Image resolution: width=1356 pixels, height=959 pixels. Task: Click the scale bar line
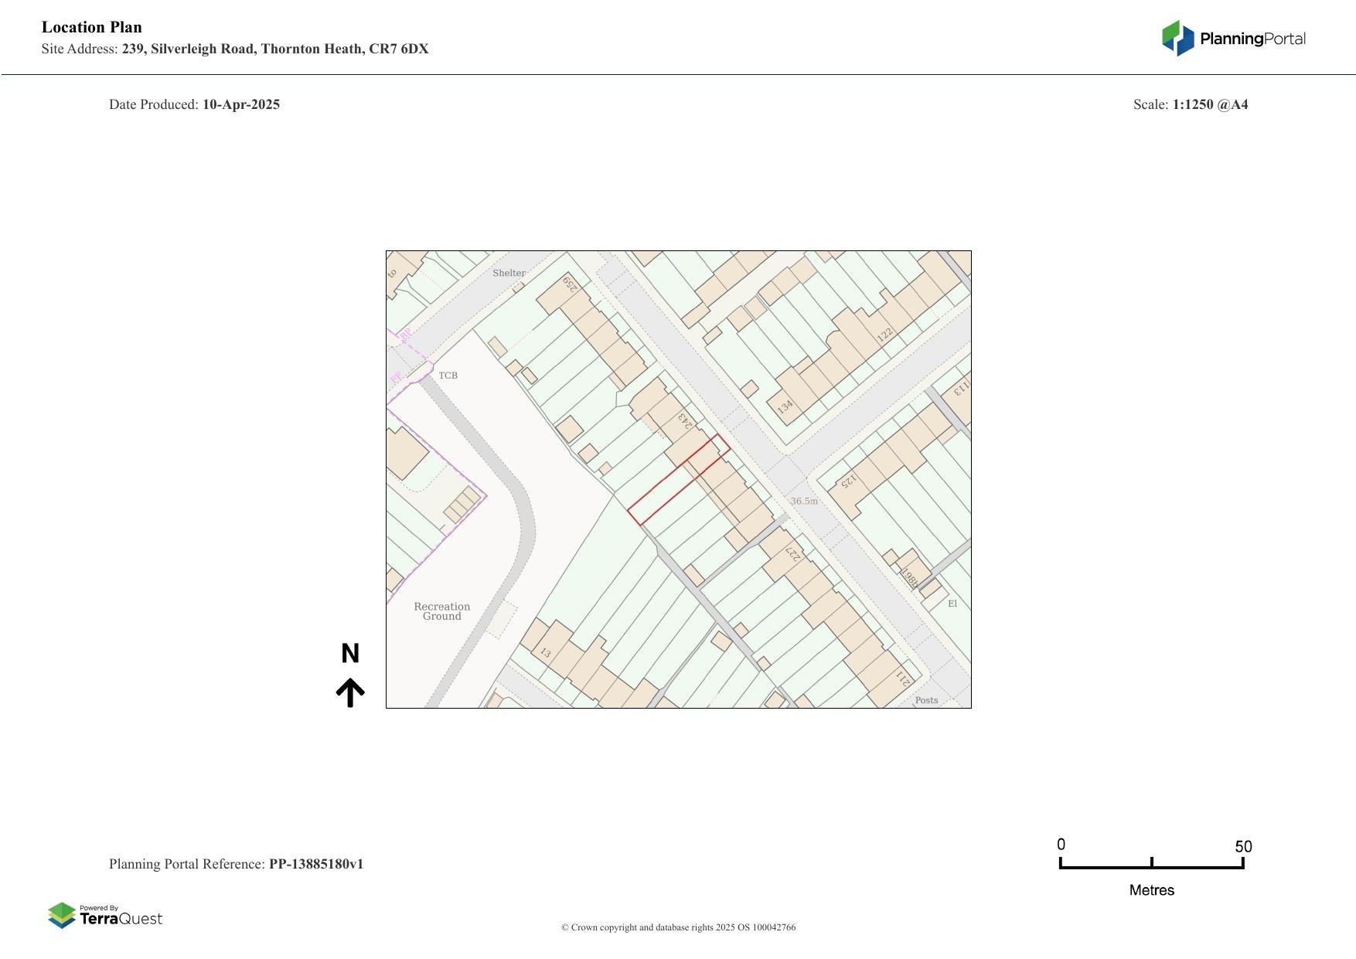(1151, 866)
